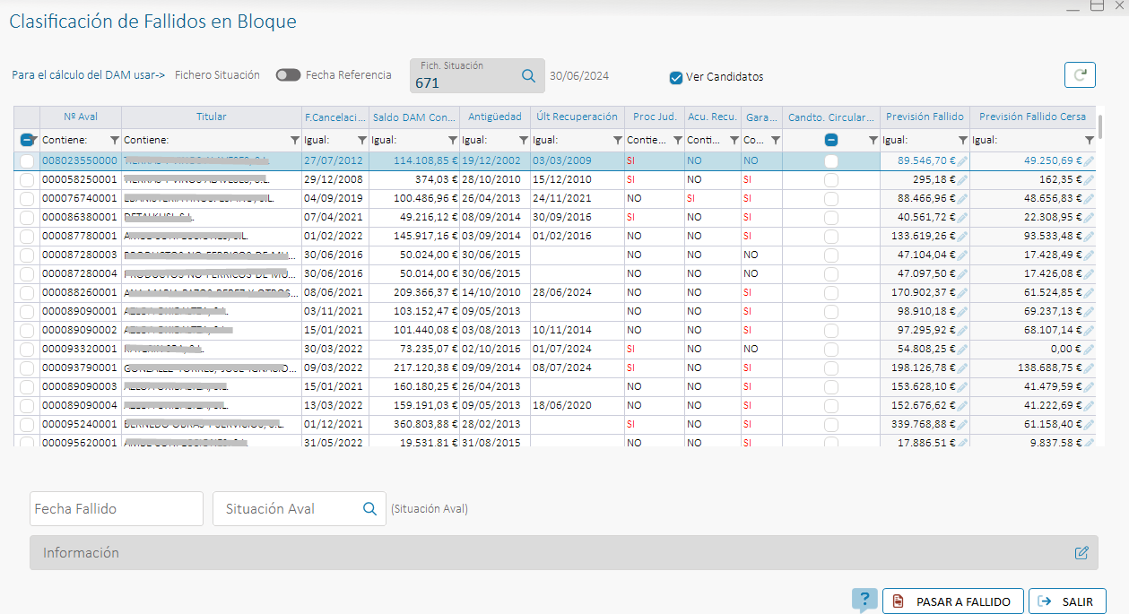The width and height of the screenshot is (1129, 614).
Task: Click the pencil icon beside 170.902,37 €
Action: pos(962,293)
